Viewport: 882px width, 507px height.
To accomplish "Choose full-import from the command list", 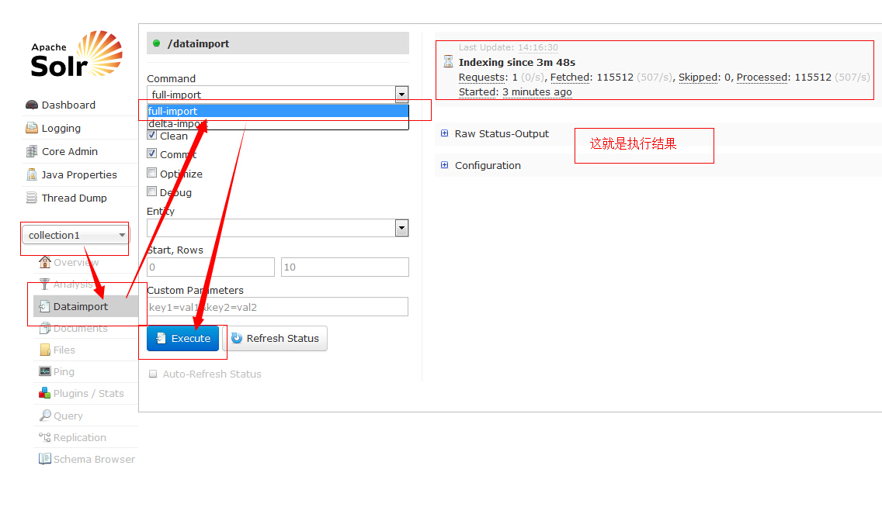I will 278,111.
